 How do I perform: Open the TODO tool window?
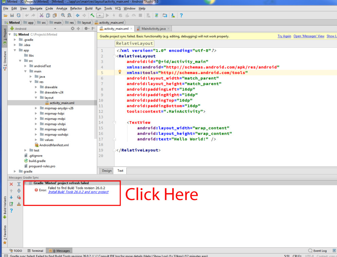pos(16,251)
